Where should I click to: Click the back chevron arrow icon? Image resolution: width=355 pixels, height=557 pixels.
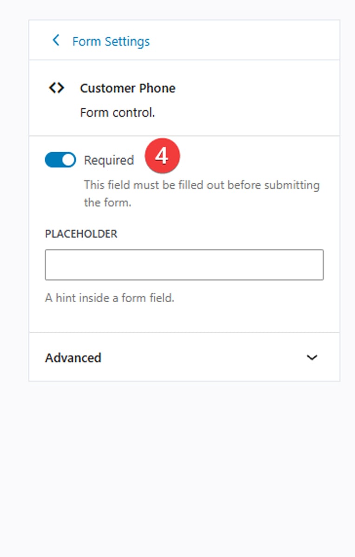[x=56, y=40]
